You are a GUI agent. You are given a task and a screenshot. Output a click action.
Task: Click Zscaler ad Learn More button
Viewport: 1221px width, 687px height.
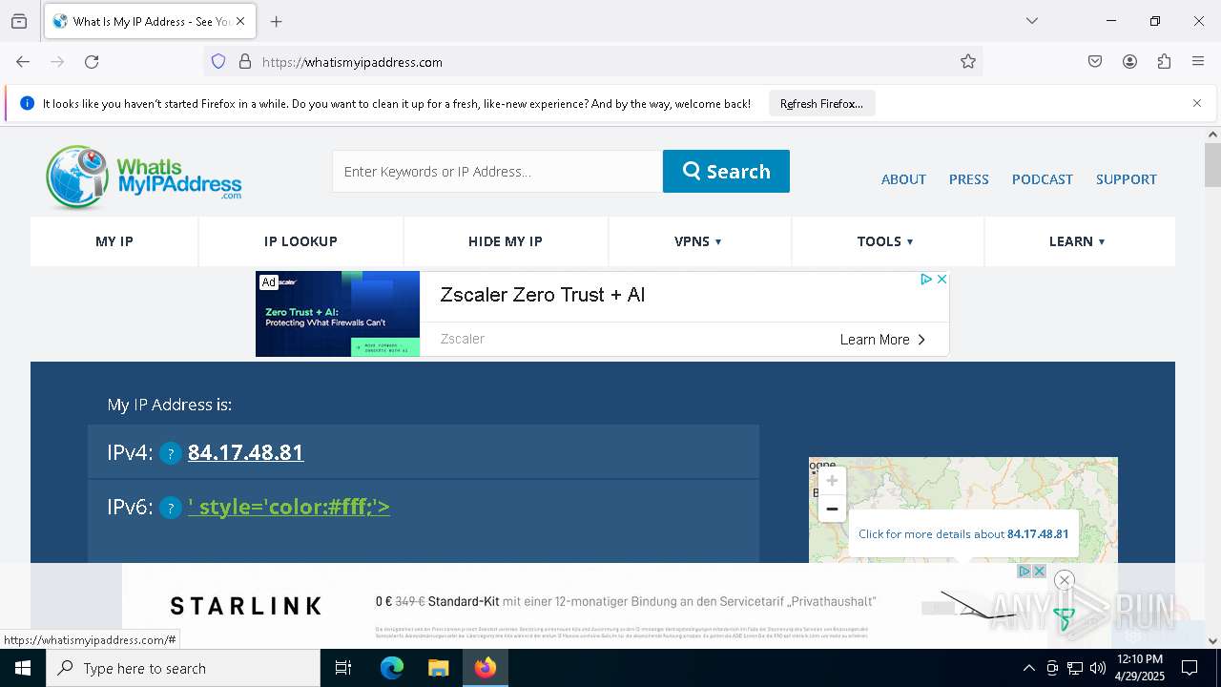[x=882, y=340]
